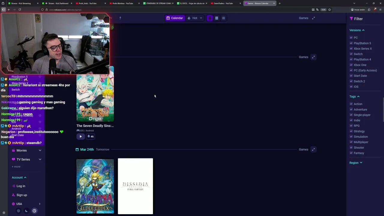Image resolution: width=384 pixels, height=216 pixels.
Task: Toggle the Xbox One checkbox
Action: (x=351, y=65)
